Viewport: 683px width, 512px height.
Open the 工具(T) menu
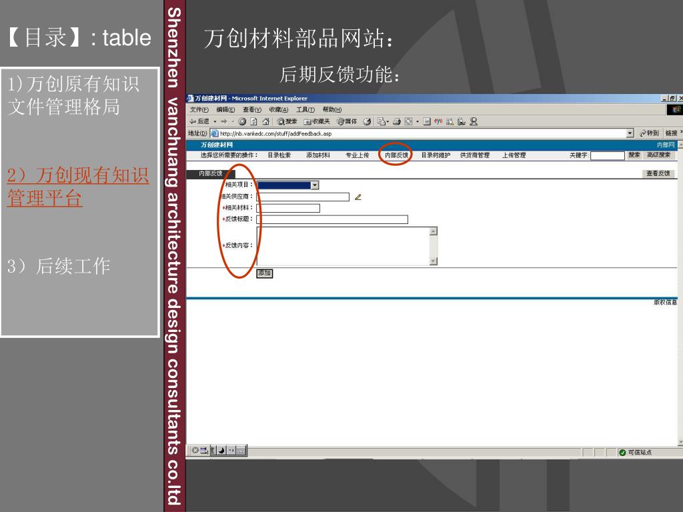pos(305,110)
